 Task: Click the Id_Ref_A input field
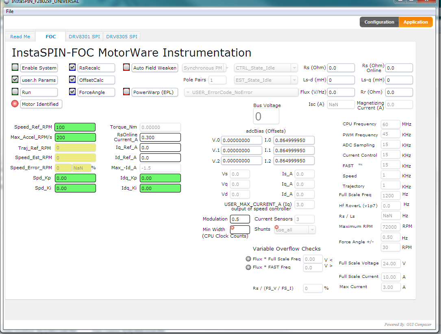point(160,158)
